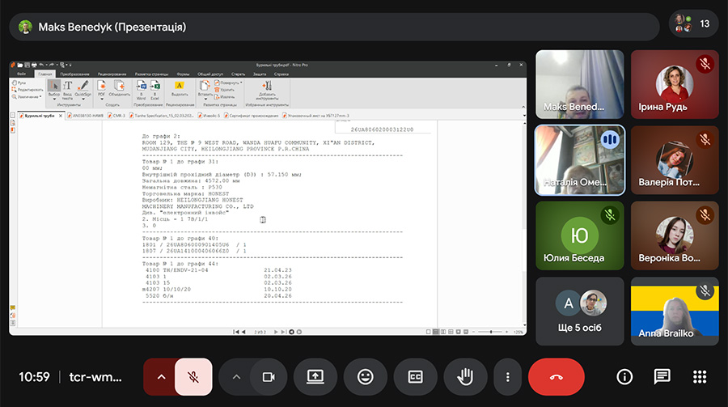
Task: Toggle closed captions with CC button
Action: (415, 377)
